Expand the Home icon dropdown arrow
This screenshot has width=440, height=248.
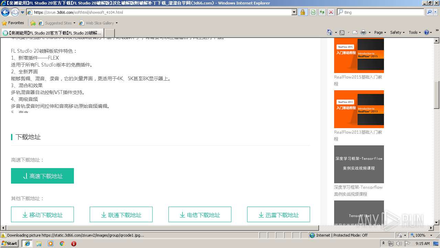[x=336, y=33]
